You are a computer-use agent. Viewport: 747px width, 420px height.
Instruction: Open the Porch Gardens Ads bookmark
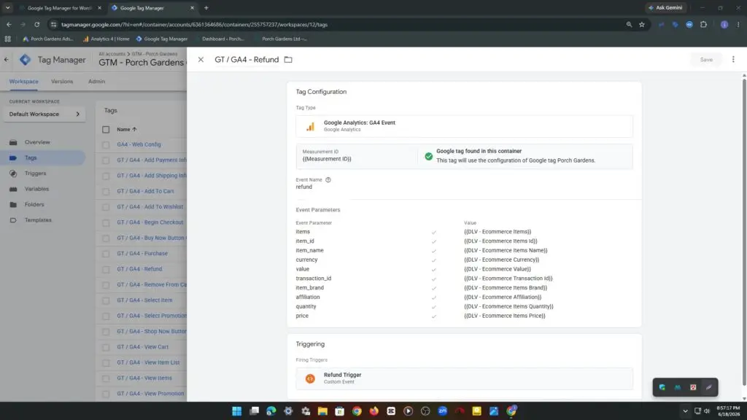coord(48,39)
